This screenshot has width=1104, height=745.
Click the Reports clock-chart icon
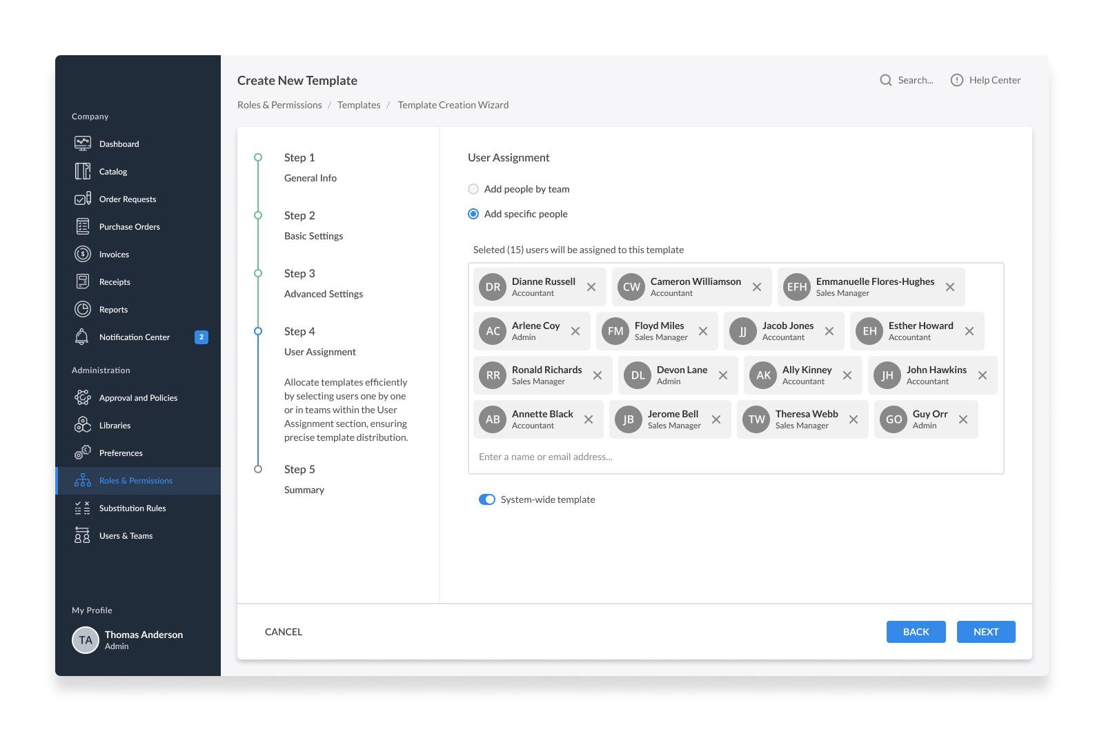point(83,309)
